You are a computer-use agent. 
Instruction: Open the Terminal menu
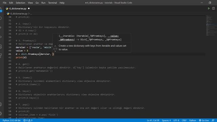pyautogui.click(x=53, y=3)
